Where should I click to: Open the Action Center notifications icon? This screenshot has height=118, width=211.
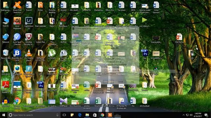pyautogui.click(x=206, y=115)
